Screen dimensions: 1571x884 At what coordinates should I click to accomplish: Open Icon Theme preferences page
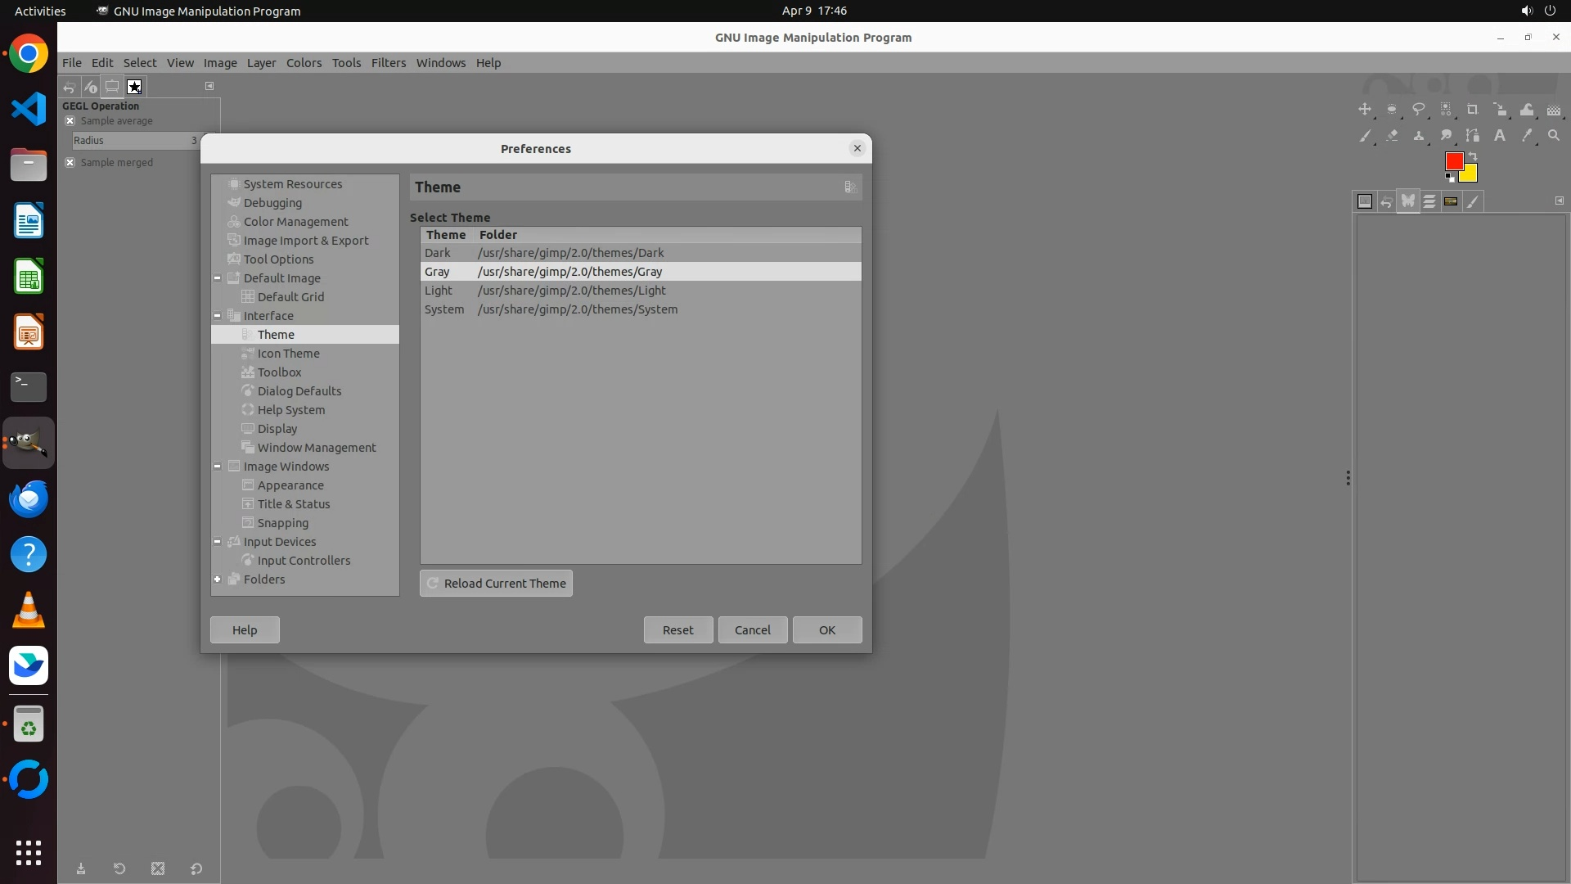pyautogui.click(x=288, y=354)
